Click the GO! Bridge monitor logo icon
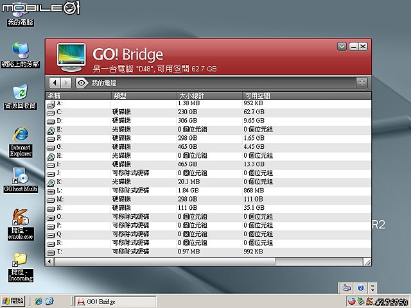This screenshot has width=411, height=308. (71, 57)
